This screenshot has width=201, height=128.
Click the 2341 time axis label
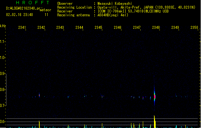(22, 28)
